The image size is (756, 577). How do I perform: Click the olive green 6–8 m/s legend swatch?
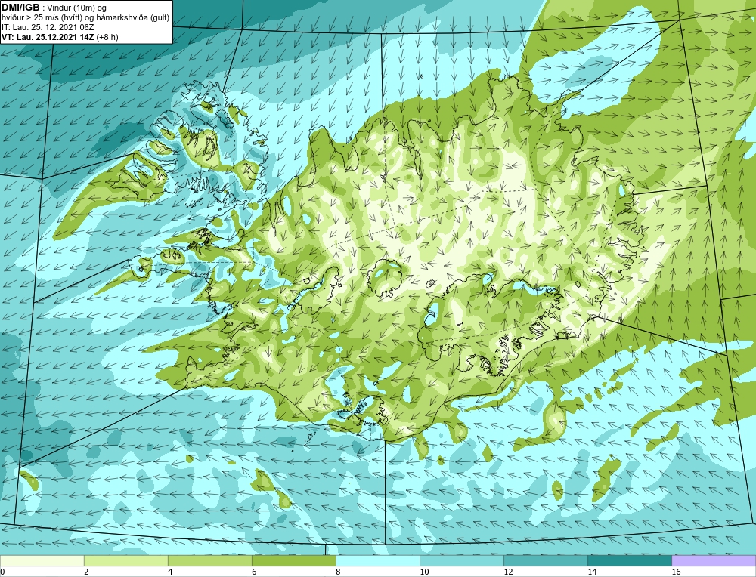tap(293, 560)
